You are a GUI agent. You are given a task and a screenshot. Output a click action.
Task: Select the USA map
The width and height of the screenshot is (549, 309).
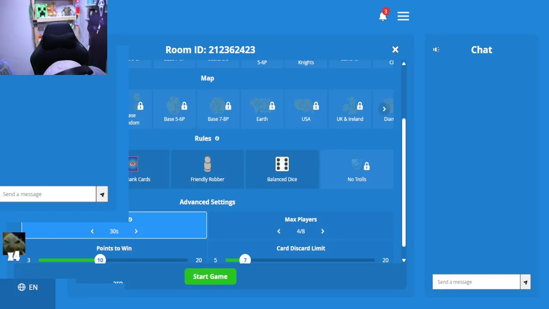point(306,109)
